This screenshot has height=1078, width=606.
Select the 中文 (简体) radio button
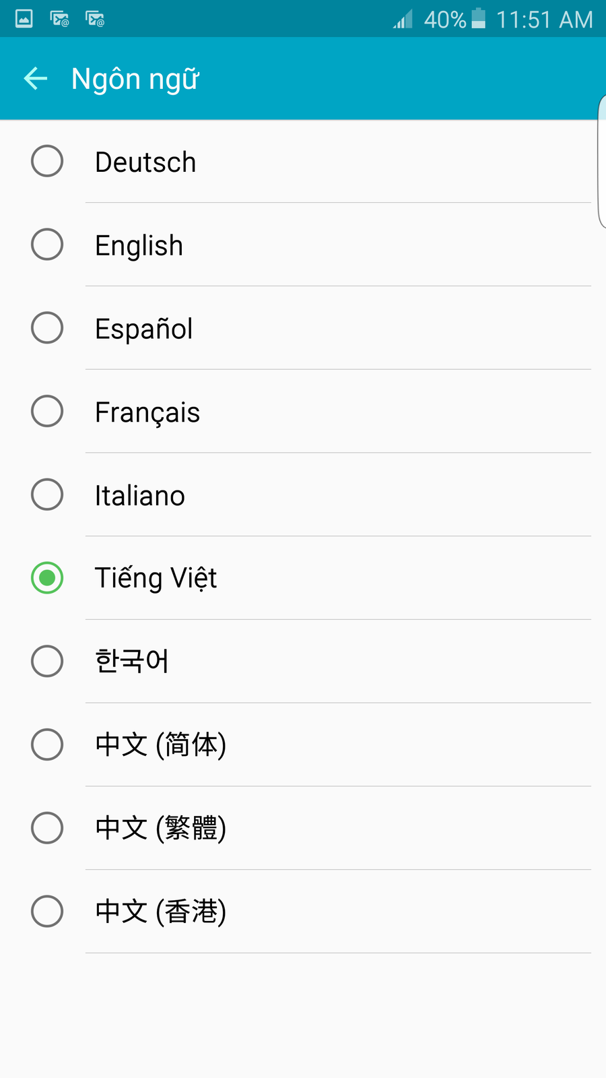pyautogui.click(x=47, y=744)
